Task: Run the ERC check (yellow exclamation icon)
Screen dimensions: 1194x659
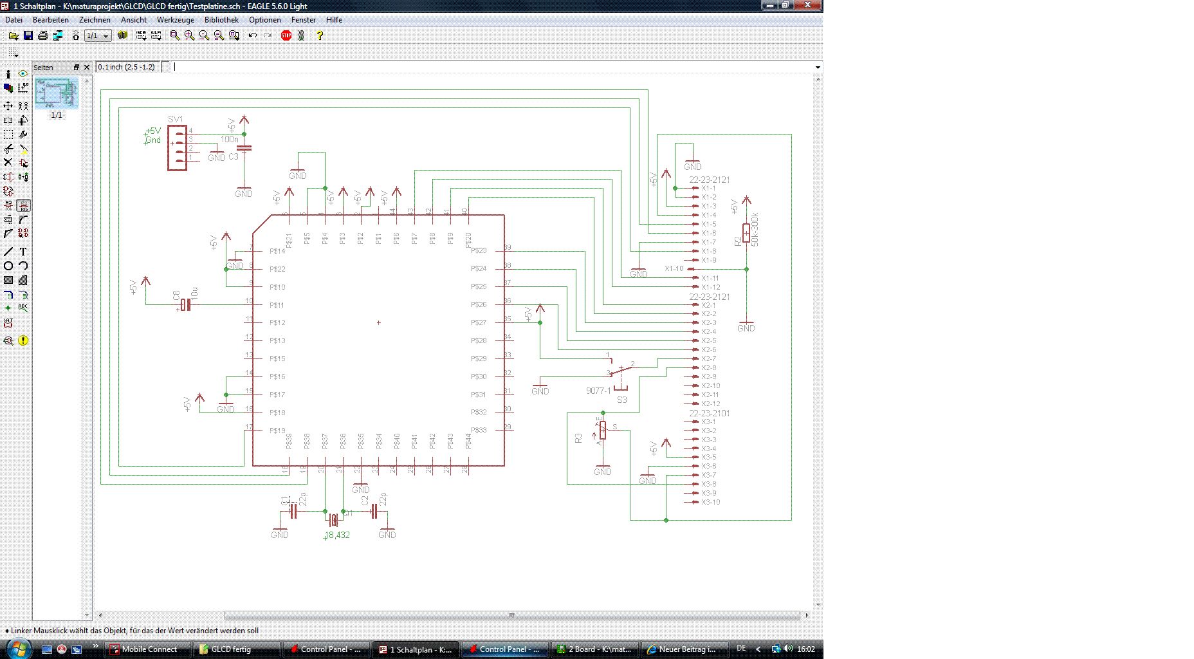Action: tap(23, 340)
